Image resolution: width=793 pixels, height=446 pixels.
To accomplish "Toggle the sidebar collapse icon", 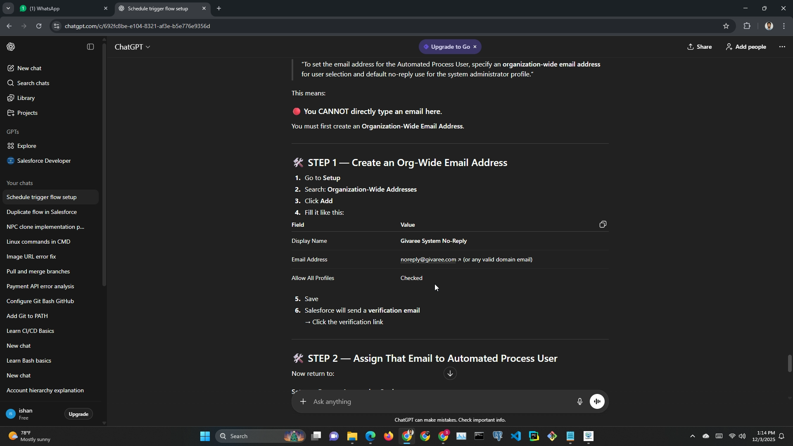I will coord(90,47).
